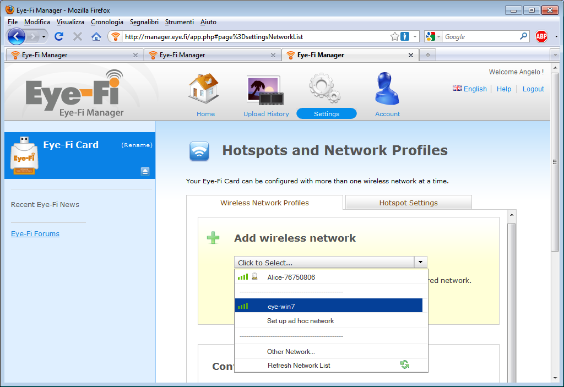
Task: Click the inner panel scroll up arrow
Action: coord(512,215)
